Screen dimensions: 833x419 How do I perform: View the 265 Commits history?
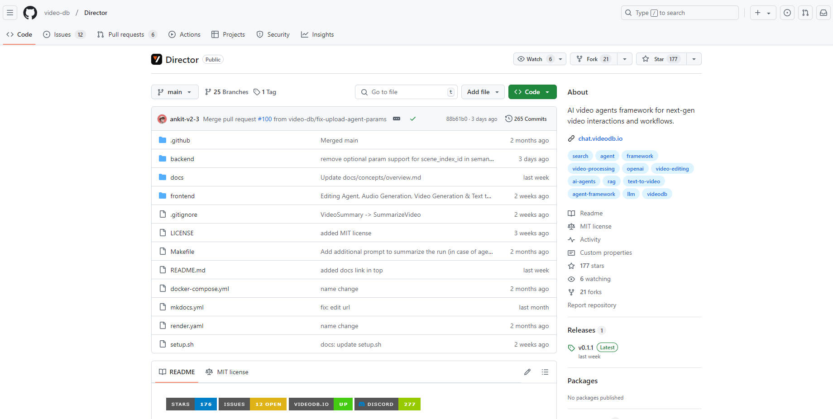[526, 119]
